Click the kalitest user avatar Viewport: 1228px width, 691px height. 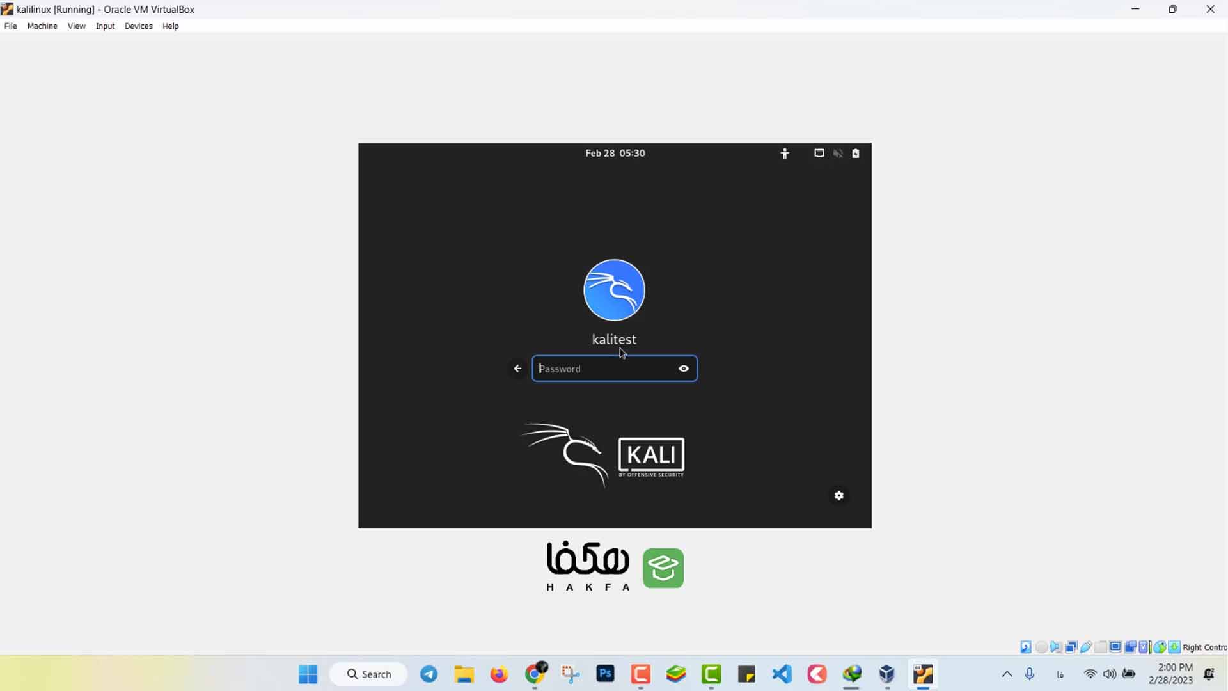tap(614, 290)
